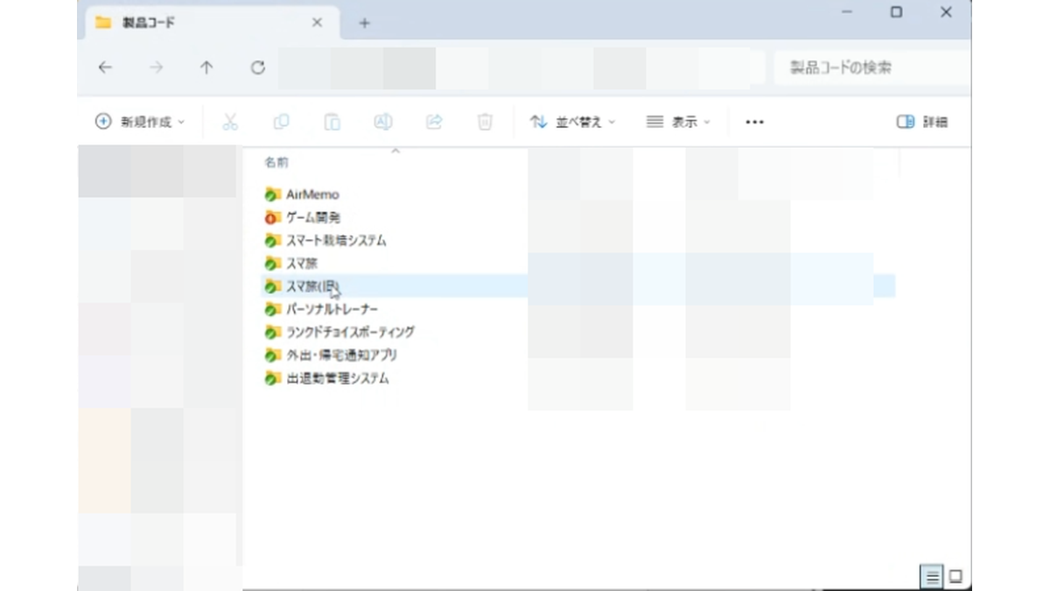Viewport: 1050px width, 591px height.
Task: Select the スマート栽培システム folder
Action: click(336, 240)
